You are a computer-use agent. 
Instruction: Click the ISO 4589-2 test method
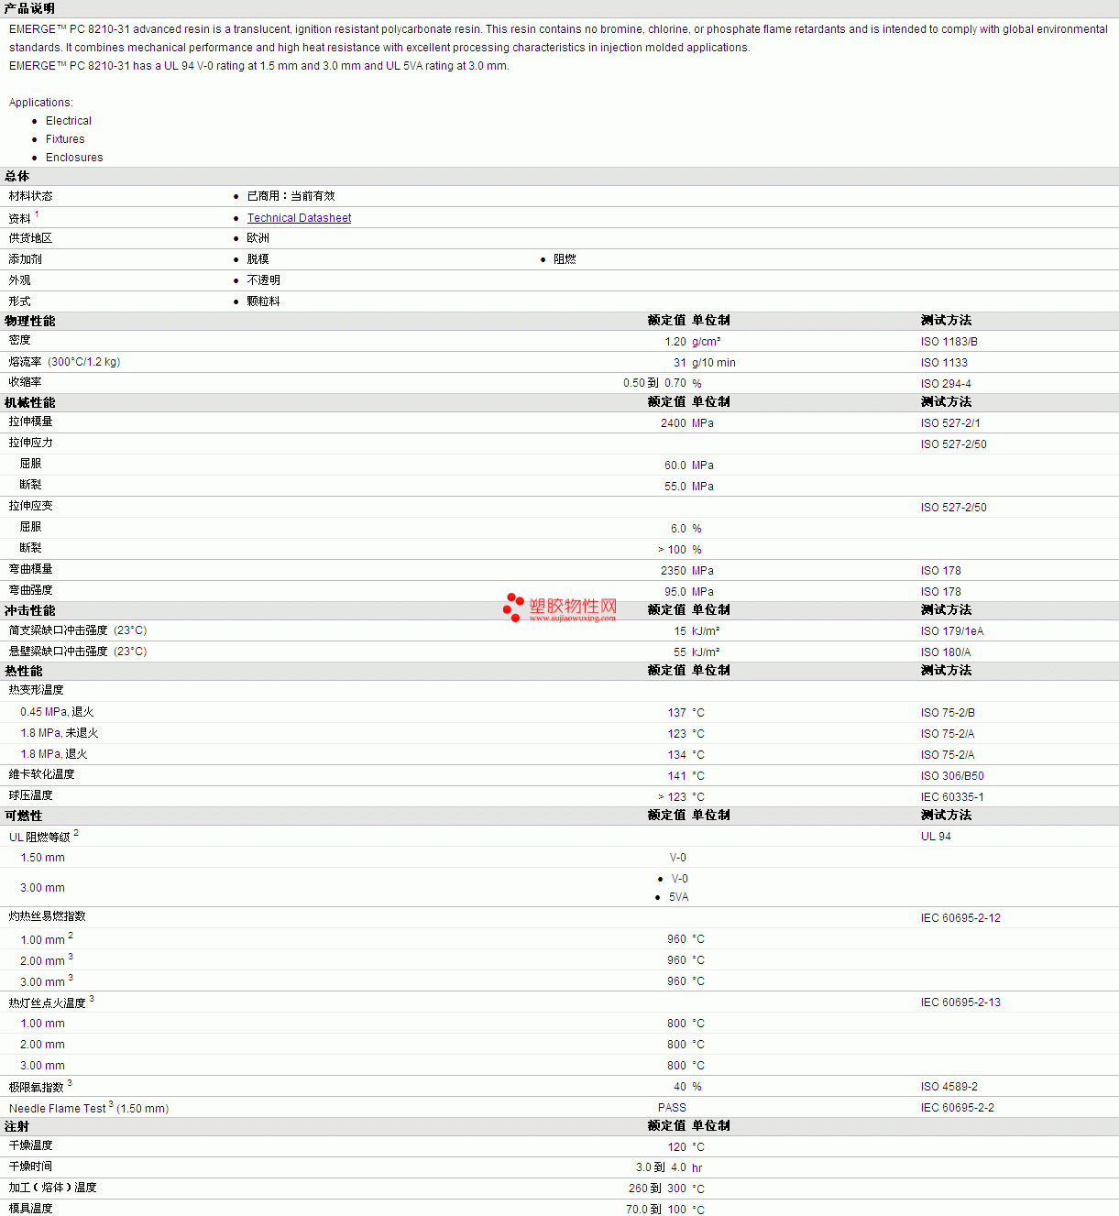949,1087
